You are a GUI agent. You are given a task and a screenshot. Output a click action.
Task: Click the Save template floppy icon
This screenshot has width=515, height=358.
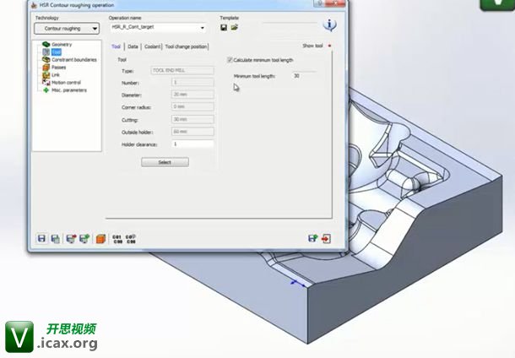224,28
